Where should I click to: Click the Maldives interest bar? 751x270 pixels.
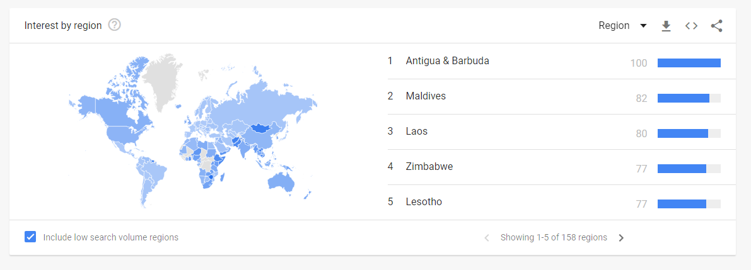click(689, 98)
